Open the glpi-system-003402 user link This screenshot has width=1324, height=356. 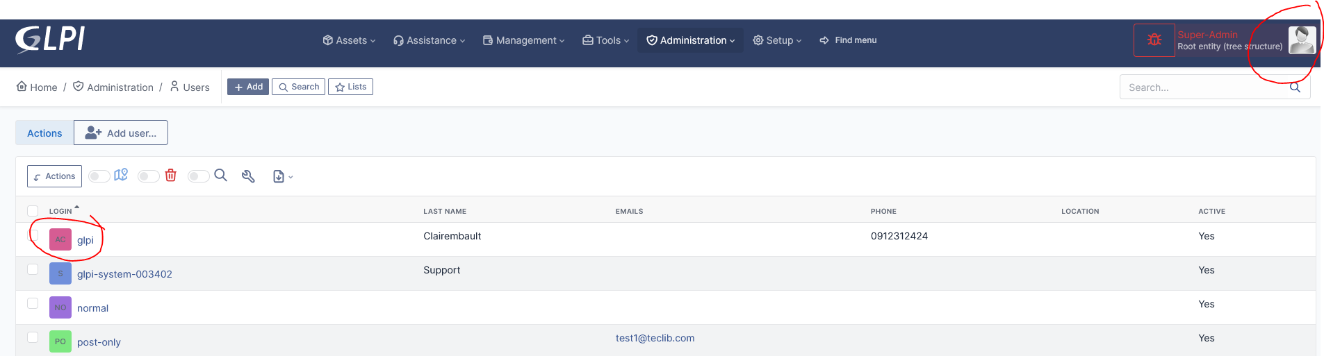pyautogui.click(x=124, y=274)
